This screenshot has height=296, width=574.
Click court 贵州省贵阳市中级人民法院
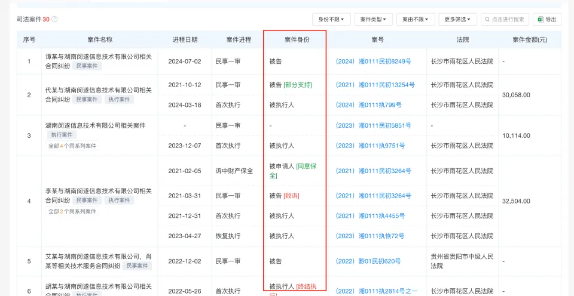(462, 261)
